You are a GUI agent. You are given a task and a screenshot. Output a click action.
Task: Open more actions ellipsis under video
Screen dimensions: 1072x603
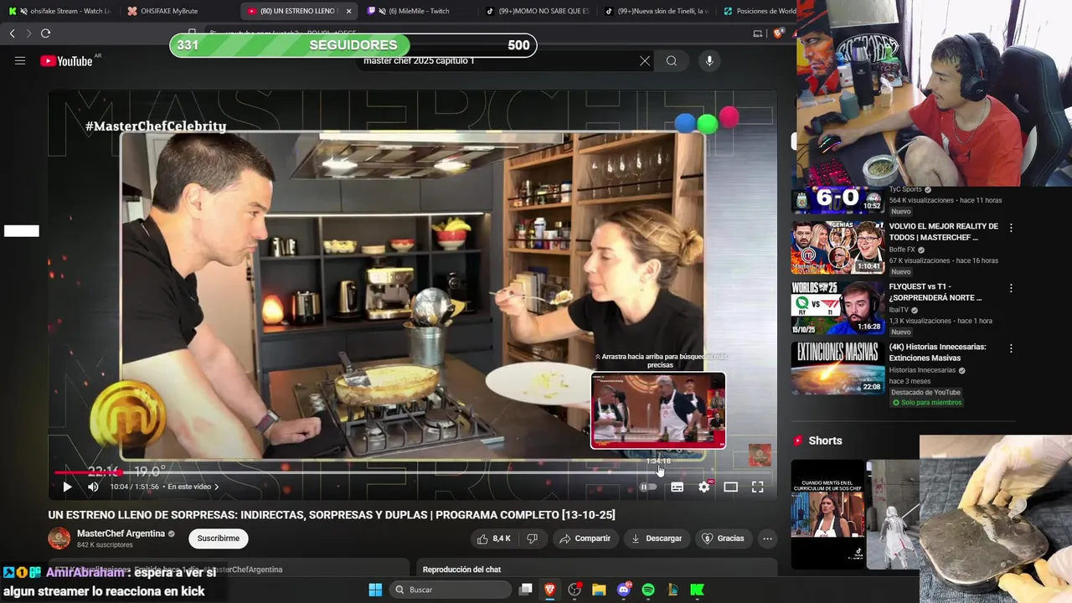(767, 539)
